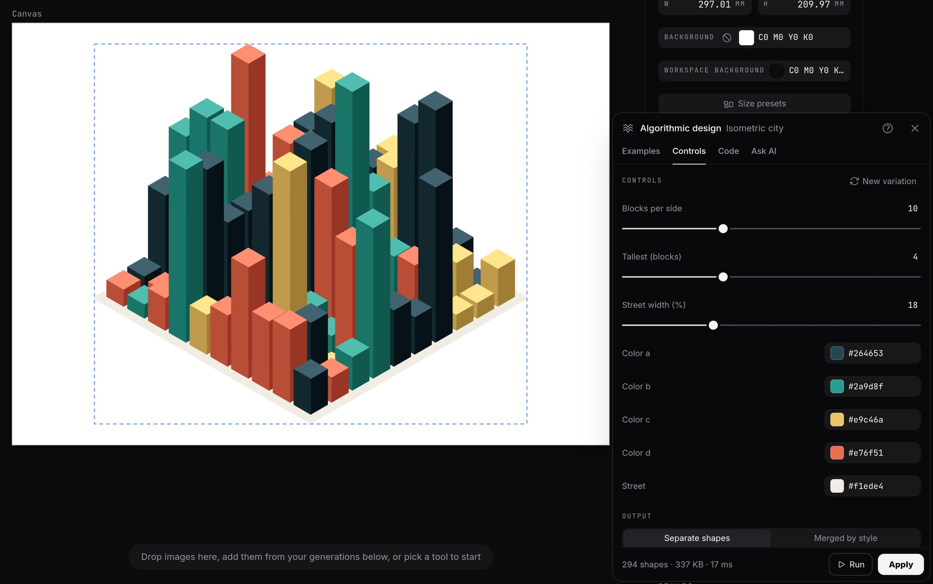Open the Ask AI tab
Screen dimensions: 933x584
pos(764,151)
